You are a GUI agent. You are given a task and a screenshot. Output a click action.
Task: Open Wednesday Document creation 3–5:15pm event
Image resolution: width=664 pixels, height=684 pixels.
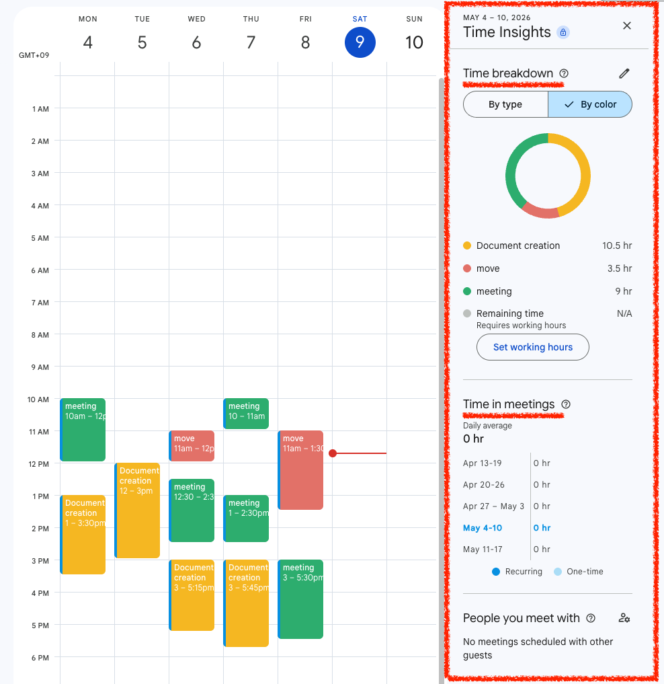pos(192,595)
